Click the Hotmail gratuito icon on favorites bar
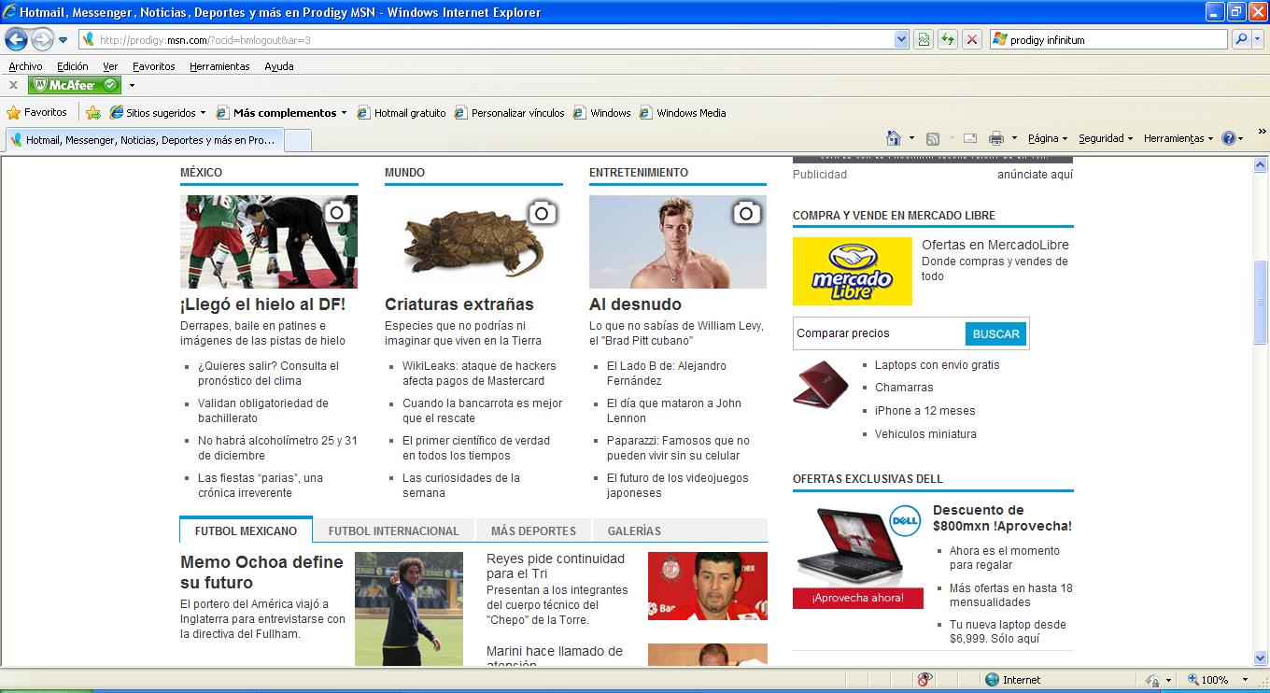Screen dimensions: 1270x693 click(x=362, y=112)
